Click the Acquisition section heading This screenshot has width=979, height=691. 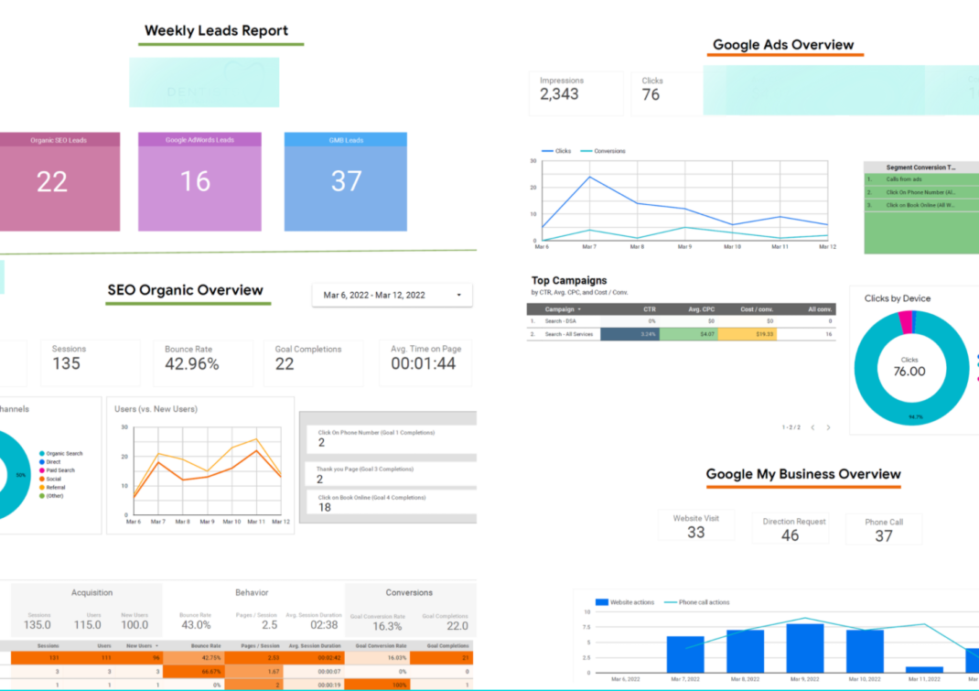(x=91, y=592)
